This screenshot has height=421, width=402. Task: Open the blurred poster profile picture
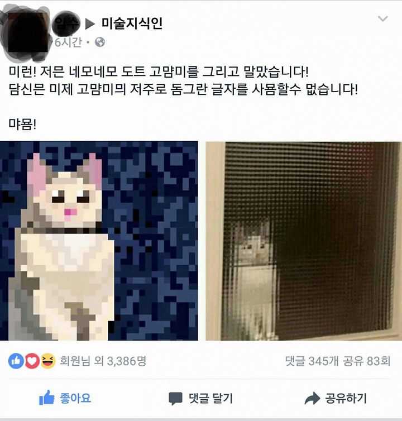26,34
